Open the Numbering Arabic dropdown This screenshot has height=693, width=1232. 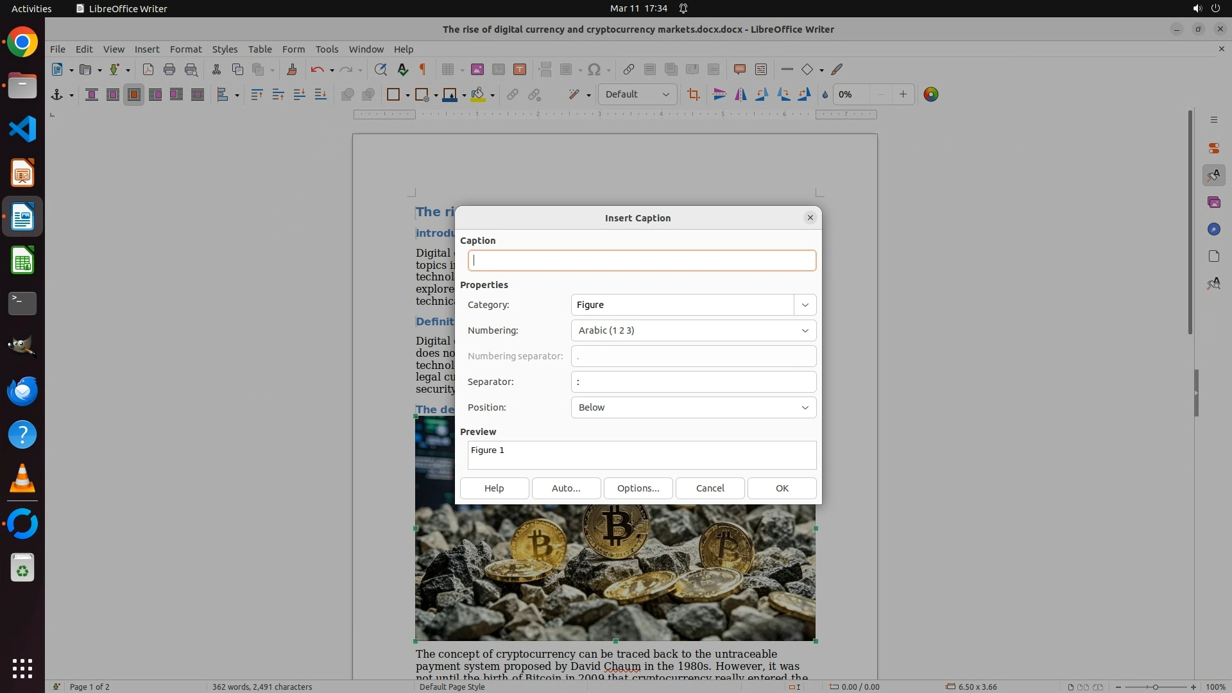coord(693,330)
